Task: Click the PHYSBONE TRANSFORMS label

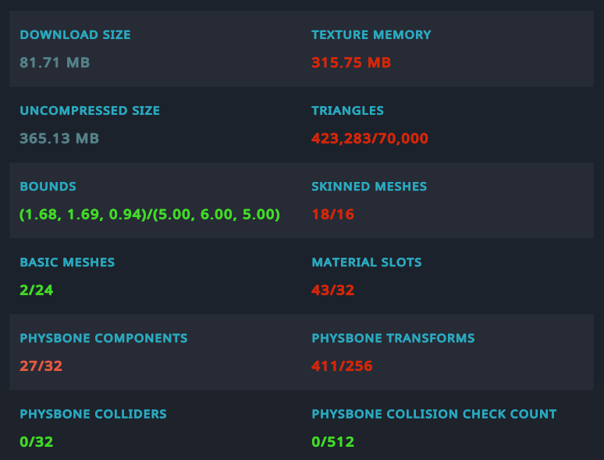Action: [x=393, y=338]
